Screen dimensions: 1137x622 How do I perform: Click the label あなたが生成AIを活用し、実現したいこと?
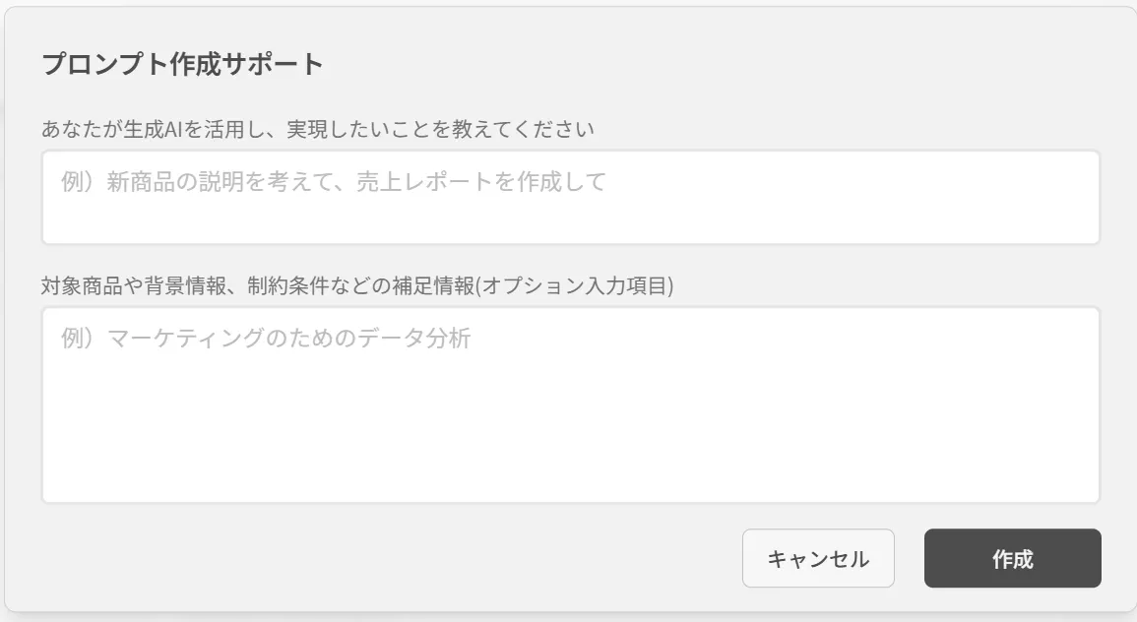click(320, 129)
